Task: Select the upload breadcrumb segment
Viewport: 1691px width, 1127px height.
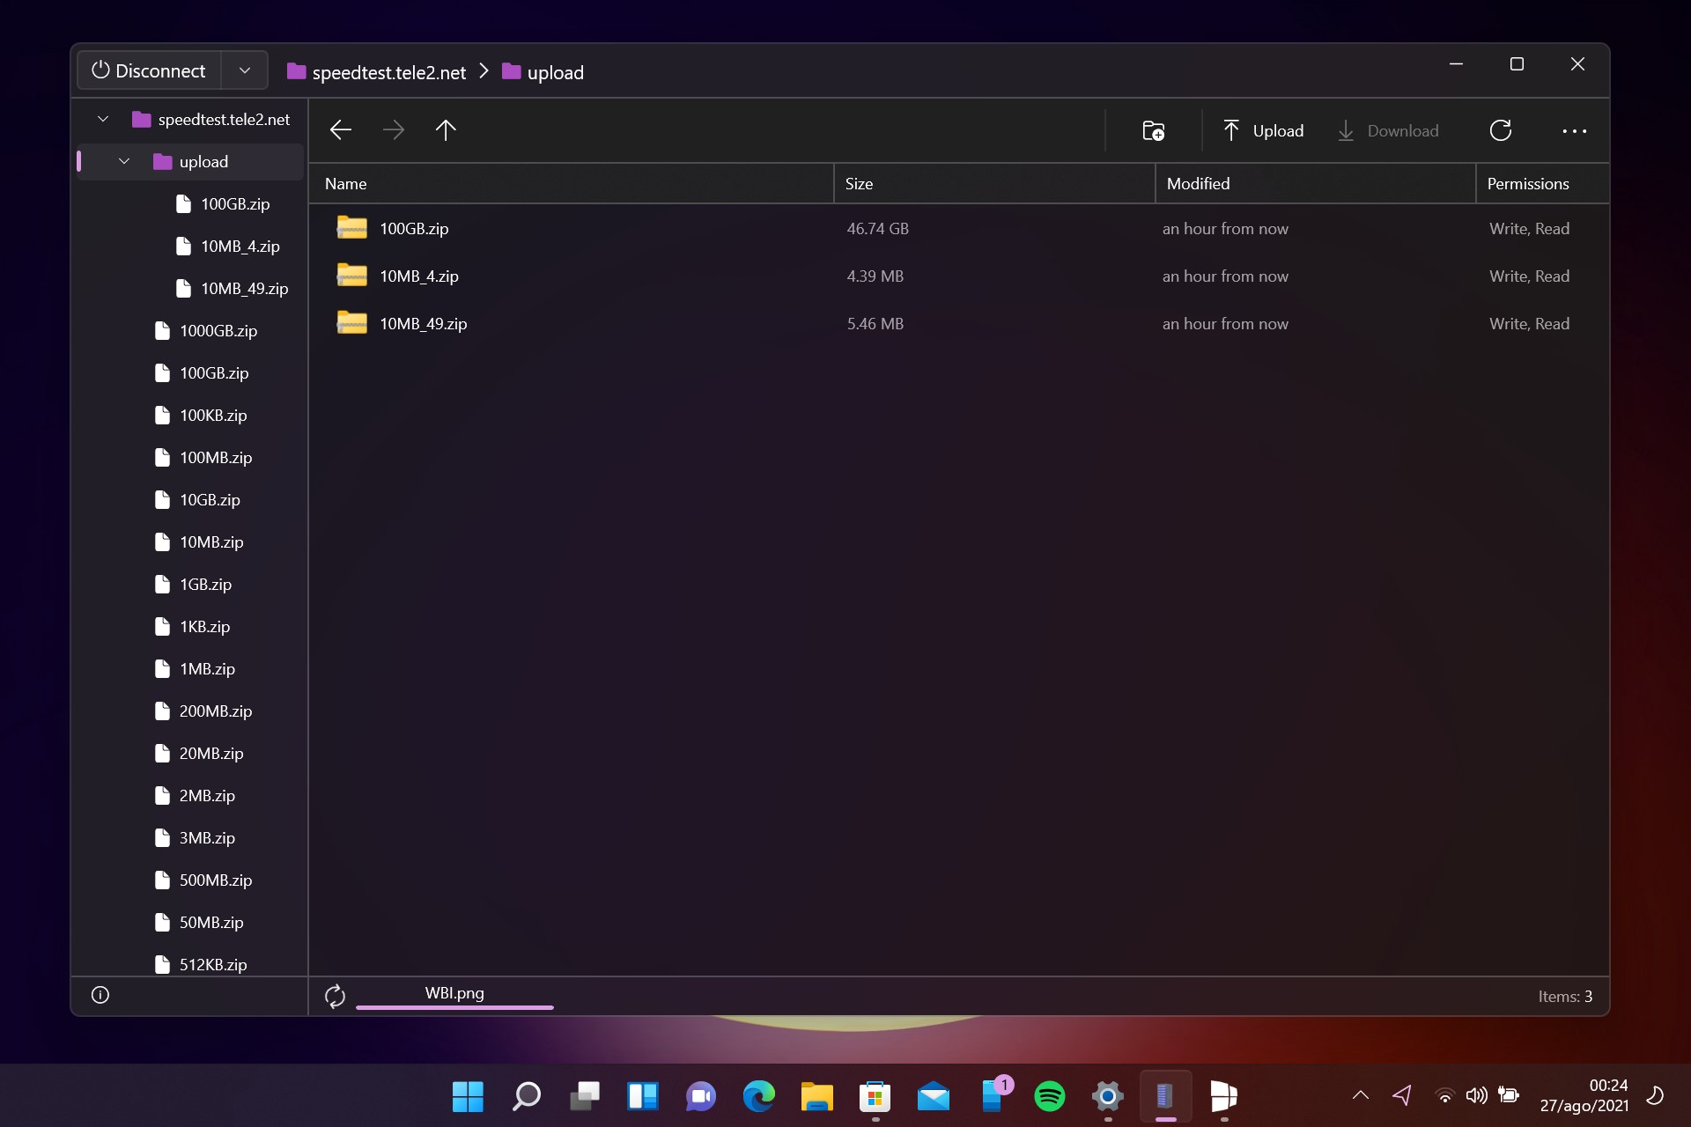Action: coord(543,72)
